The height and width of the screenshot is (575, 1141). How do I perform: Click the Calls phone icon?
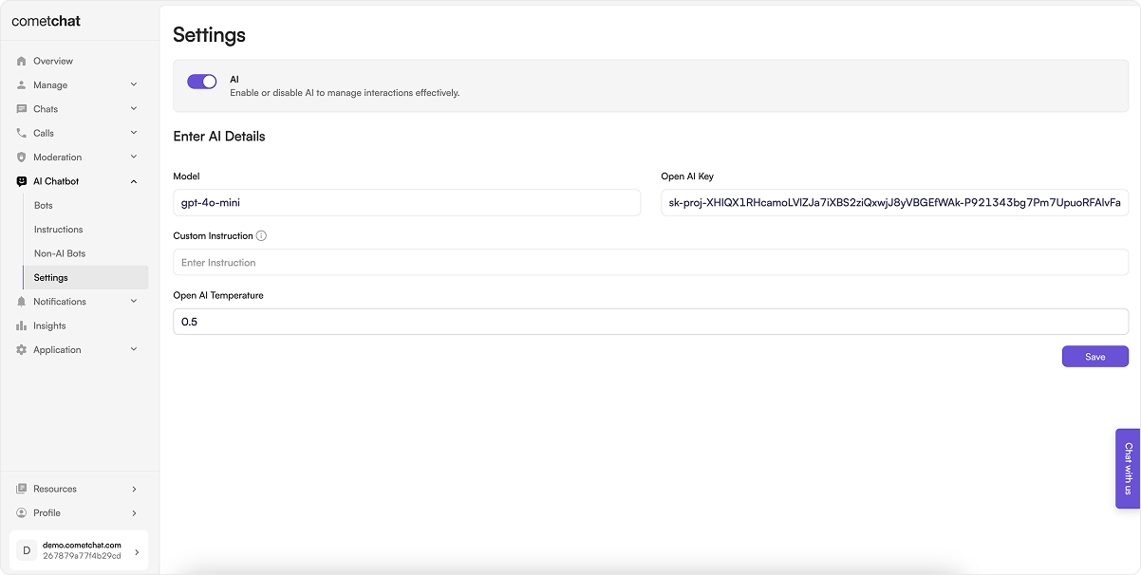(x=22, y=133)
